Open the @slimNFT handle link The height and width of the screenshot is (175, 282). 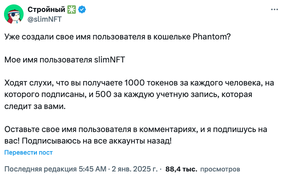44,19
